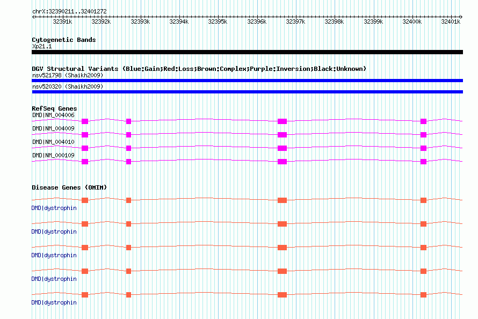478x319 pixels.
Task: Select the Disease Genes (OMIM) track title
Action: [69, 187]
